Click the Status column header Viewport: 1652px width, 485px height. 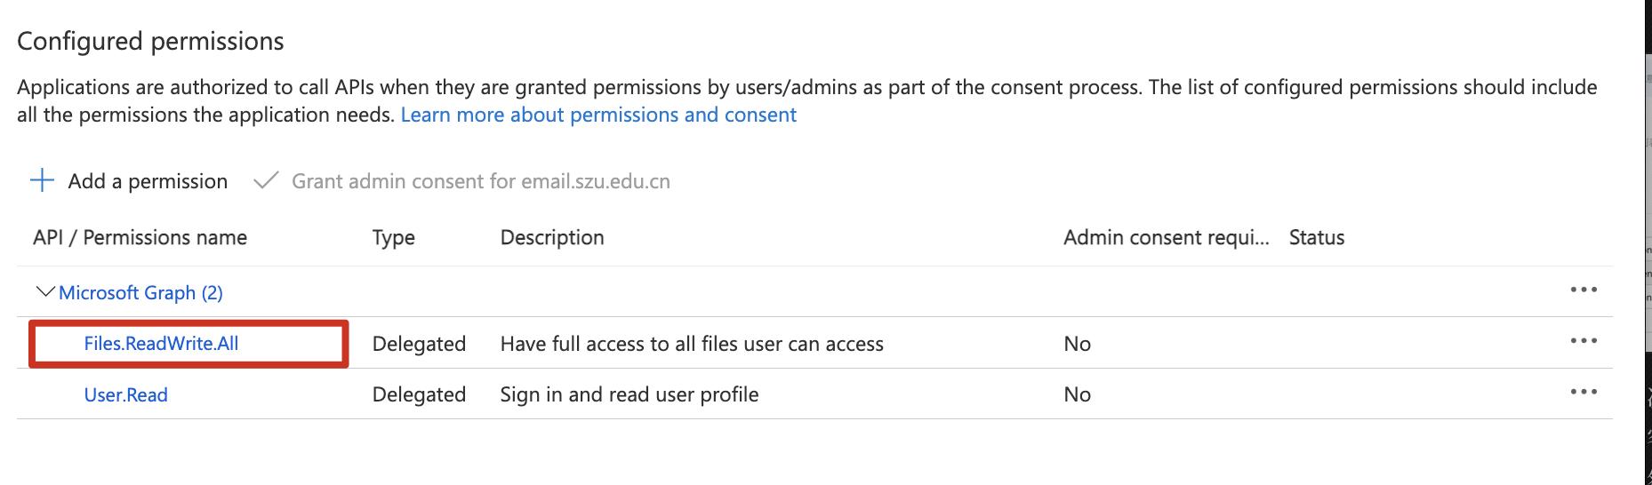point(1316,237)
